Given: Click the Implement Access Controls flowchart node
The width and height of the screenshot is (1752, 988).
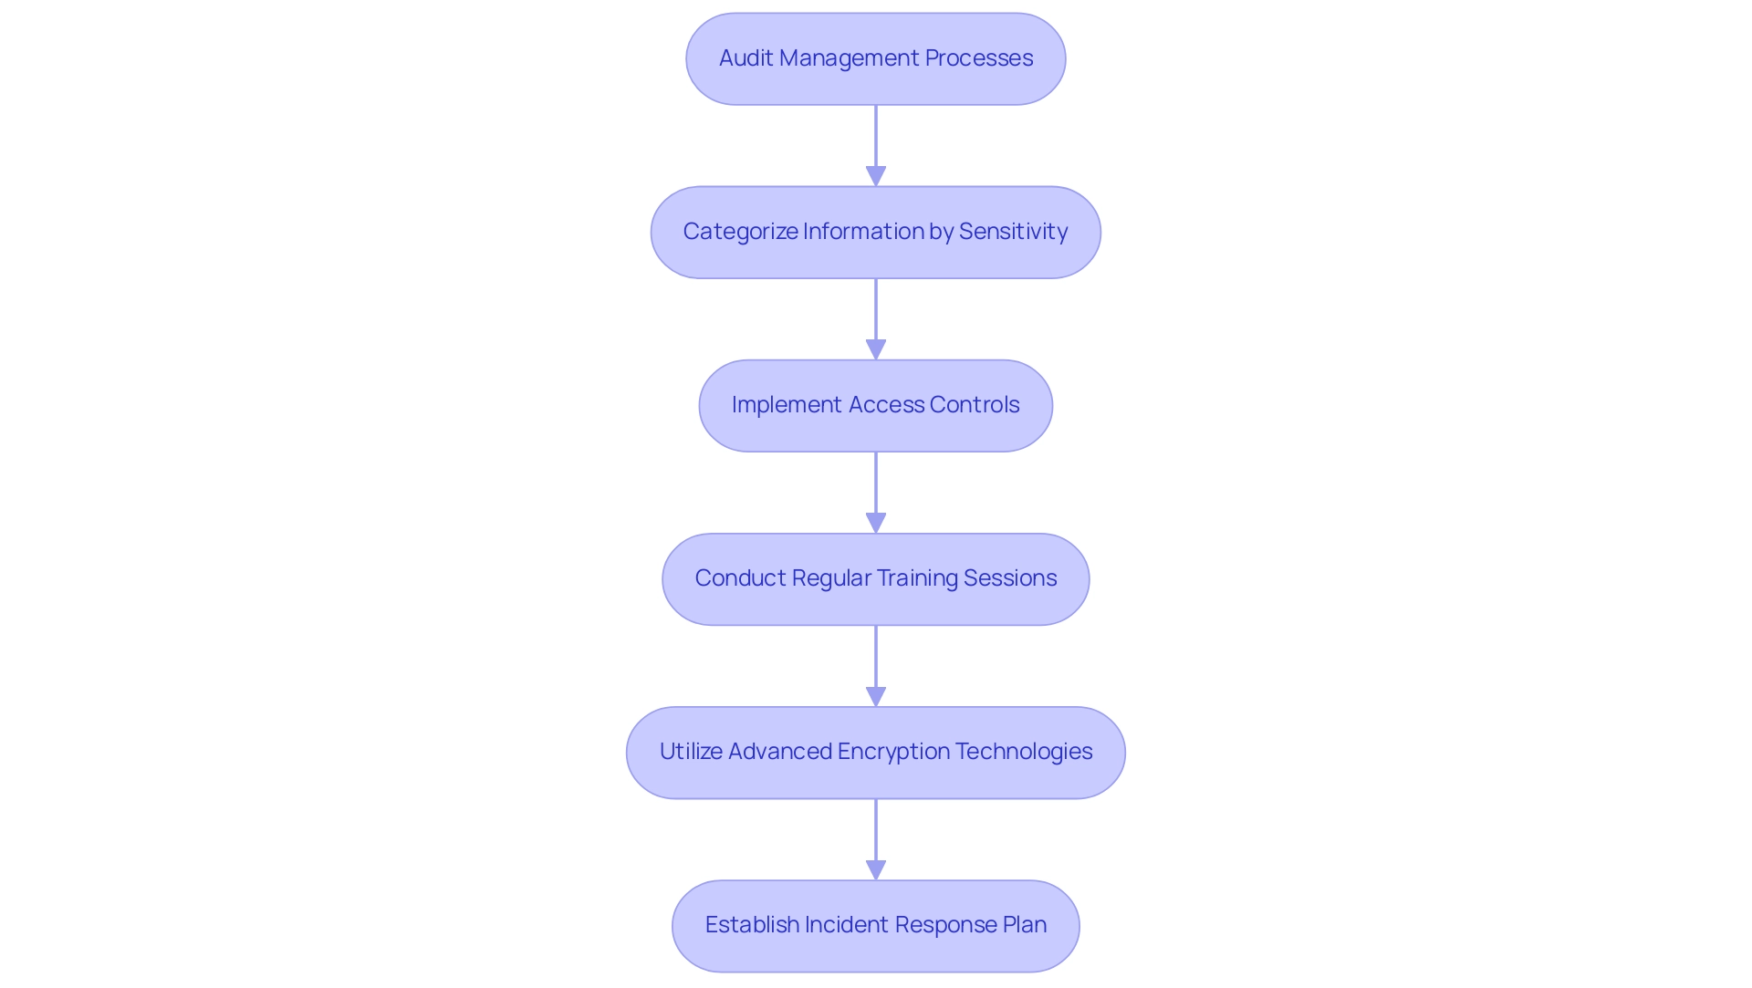Looking at the screenshot, I should (876, 404).
